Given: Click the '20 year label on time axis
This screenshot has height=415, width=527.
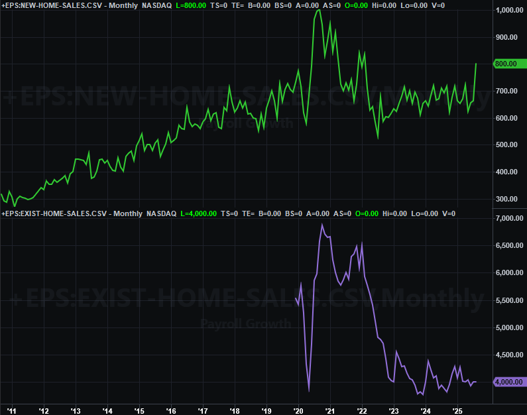Looking at the screenshot, I should pyautogui.click(x=298, y=410).
